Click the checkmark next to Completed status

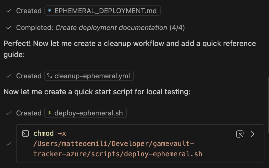pos(9,28)
